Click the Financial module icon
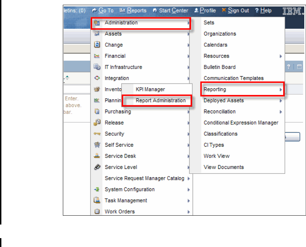This screenshot has height=247, width=306. (x=97, y=56)
